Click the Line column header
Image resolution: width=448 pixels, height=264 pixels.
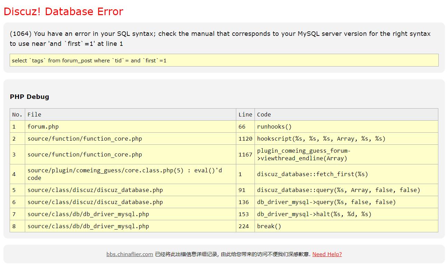[245, 114]
